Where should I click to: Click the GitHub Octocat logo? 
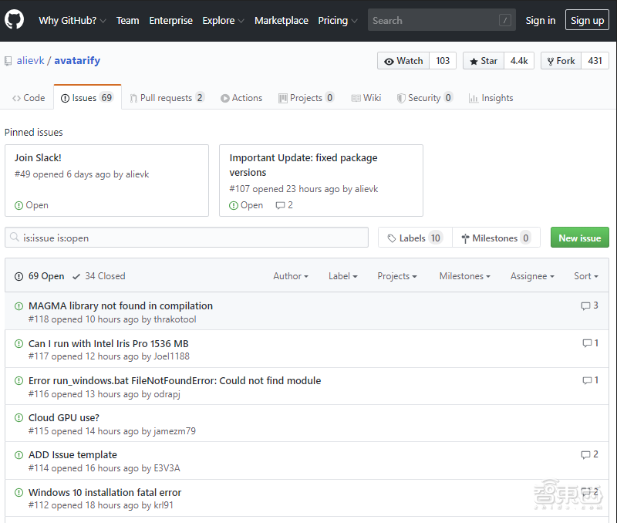pos(14,20)
